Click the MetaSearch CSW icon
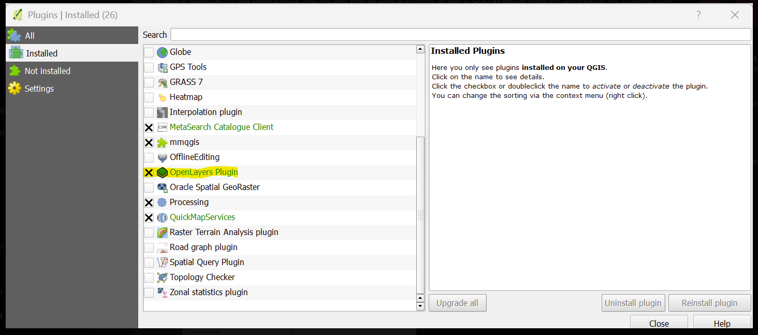Viewport: 758px width, 335px height. coord(162,127)
